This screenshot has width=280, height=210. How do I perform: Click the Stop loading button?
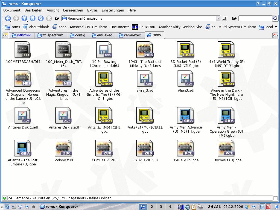[x=49, y=18]
